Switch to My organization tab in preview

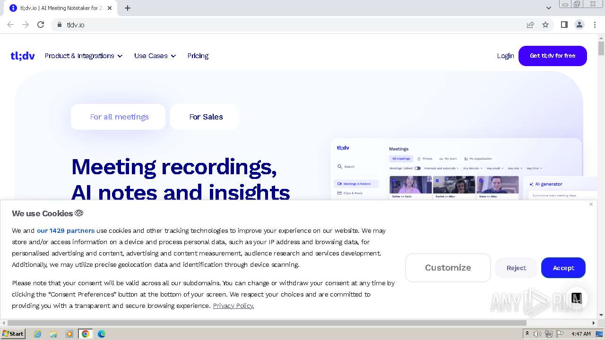(x=478, y=159)
